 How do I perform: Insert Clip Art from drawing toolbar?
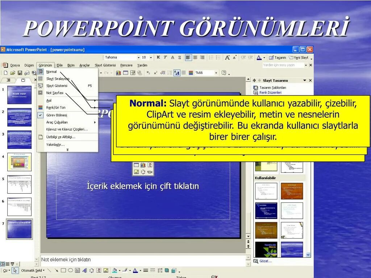99,270
